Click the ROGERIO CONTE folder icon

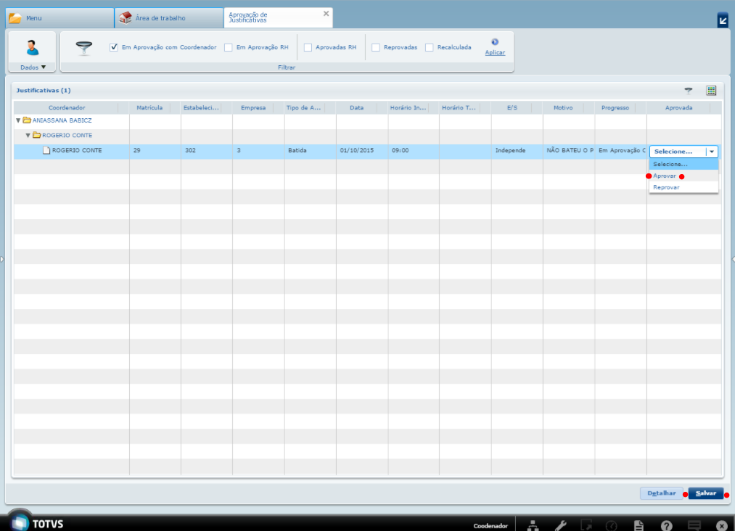pyautogui.click(x=36, y=136)
